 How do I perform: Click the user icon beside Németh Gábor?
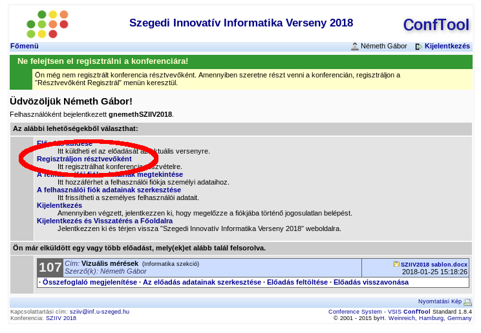pyautogui.click(x=355, y=46)
